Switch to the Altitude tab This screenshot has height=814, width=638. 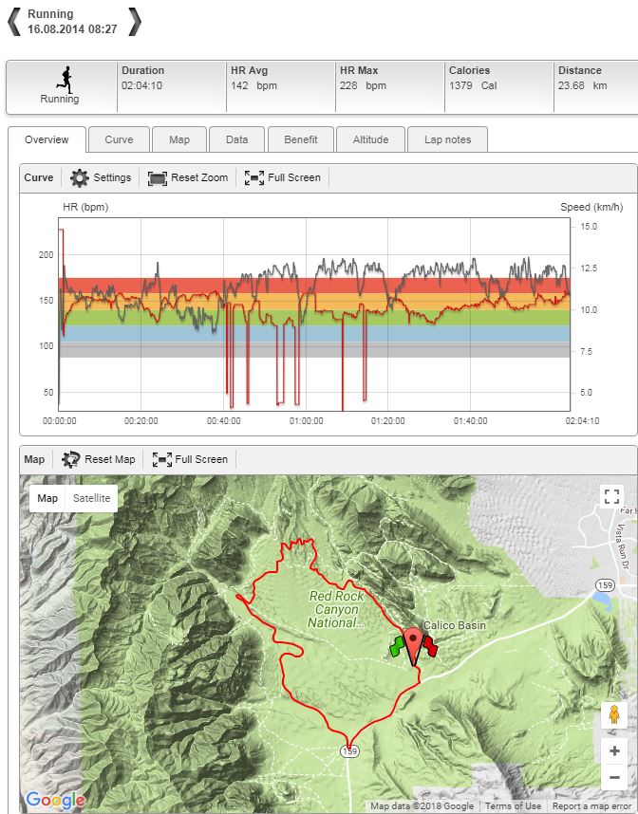click(370, 139)
